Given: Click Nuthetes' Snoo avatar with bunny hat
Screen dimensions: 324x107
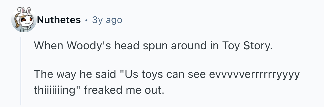Looking at the screenshot, I should tap(23, 21).
